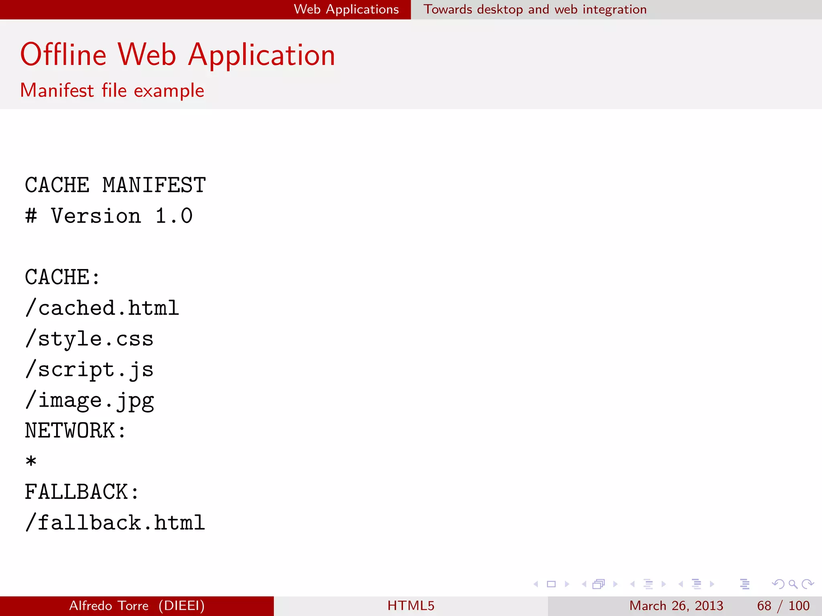Open Towards desktop and web integration subsection

click(x=535, y=9)
